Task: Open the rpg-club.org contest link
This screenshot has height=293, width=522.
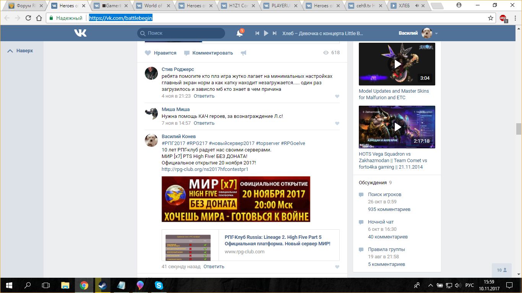Action: click(205, 169)
